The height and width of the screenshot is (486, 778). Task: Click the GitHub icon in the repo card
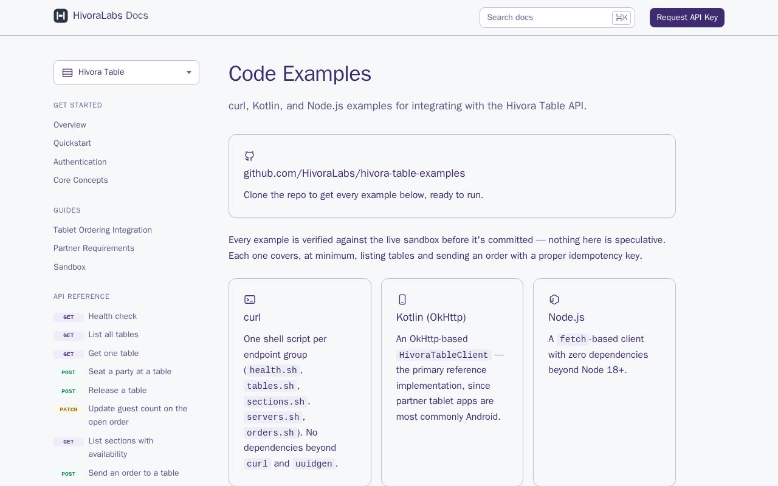[249, 156]
